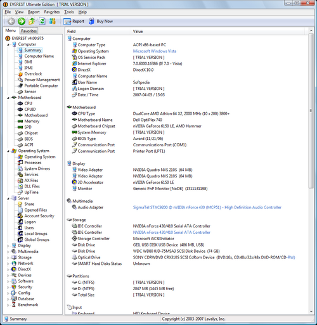Select the Benchmark hourglass icon

point(14,305)
